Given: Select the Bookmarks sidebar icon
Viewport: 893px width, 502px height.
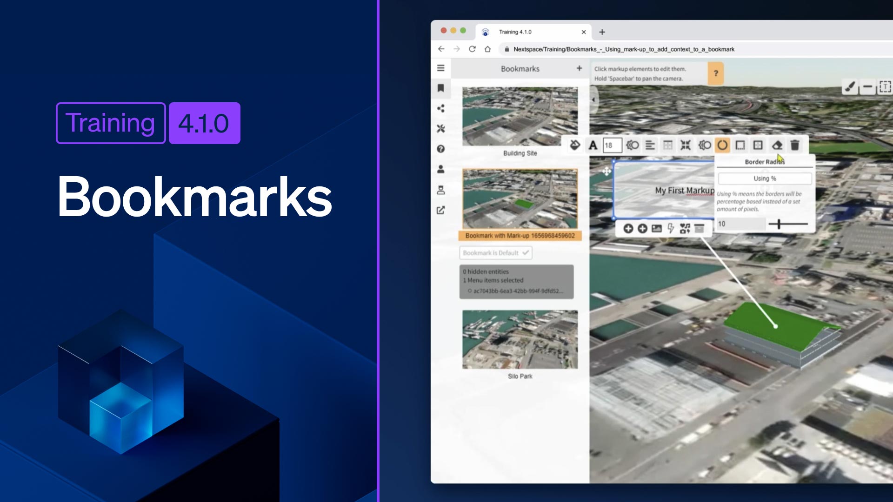Looking at the screenshot, I should pos(441,88).
